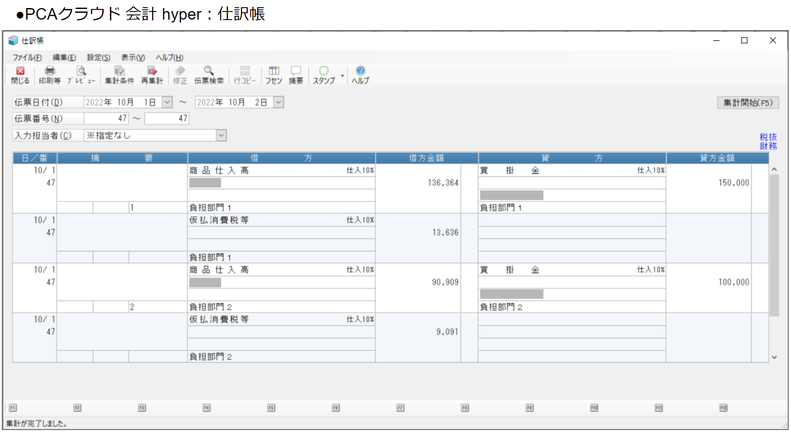This screenshot has width=791, height=432.
Task: Open 集計条件 aggregation conditions
Action: pyautogui.click(x=119, y=75)
